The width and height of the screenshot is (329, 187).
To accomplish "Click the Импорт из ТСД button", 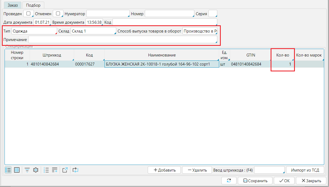I will 305,170.
